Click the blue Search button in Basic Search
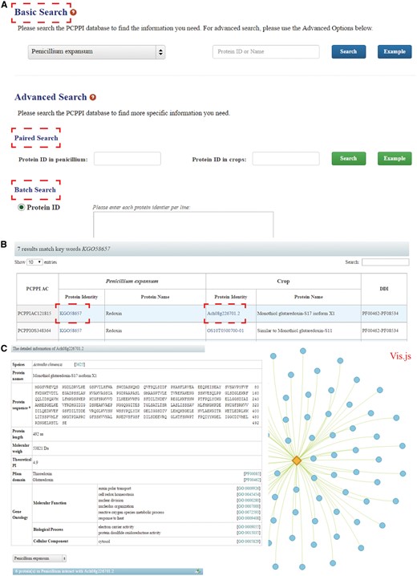Screen dimensions: 417x576 coord(348,52)
